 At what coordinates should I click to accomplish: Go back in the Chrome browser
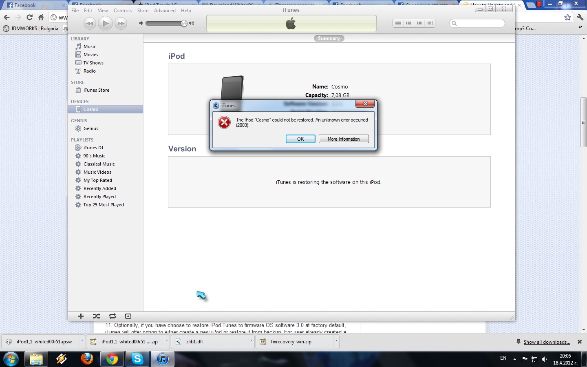[x=7, y=17]
